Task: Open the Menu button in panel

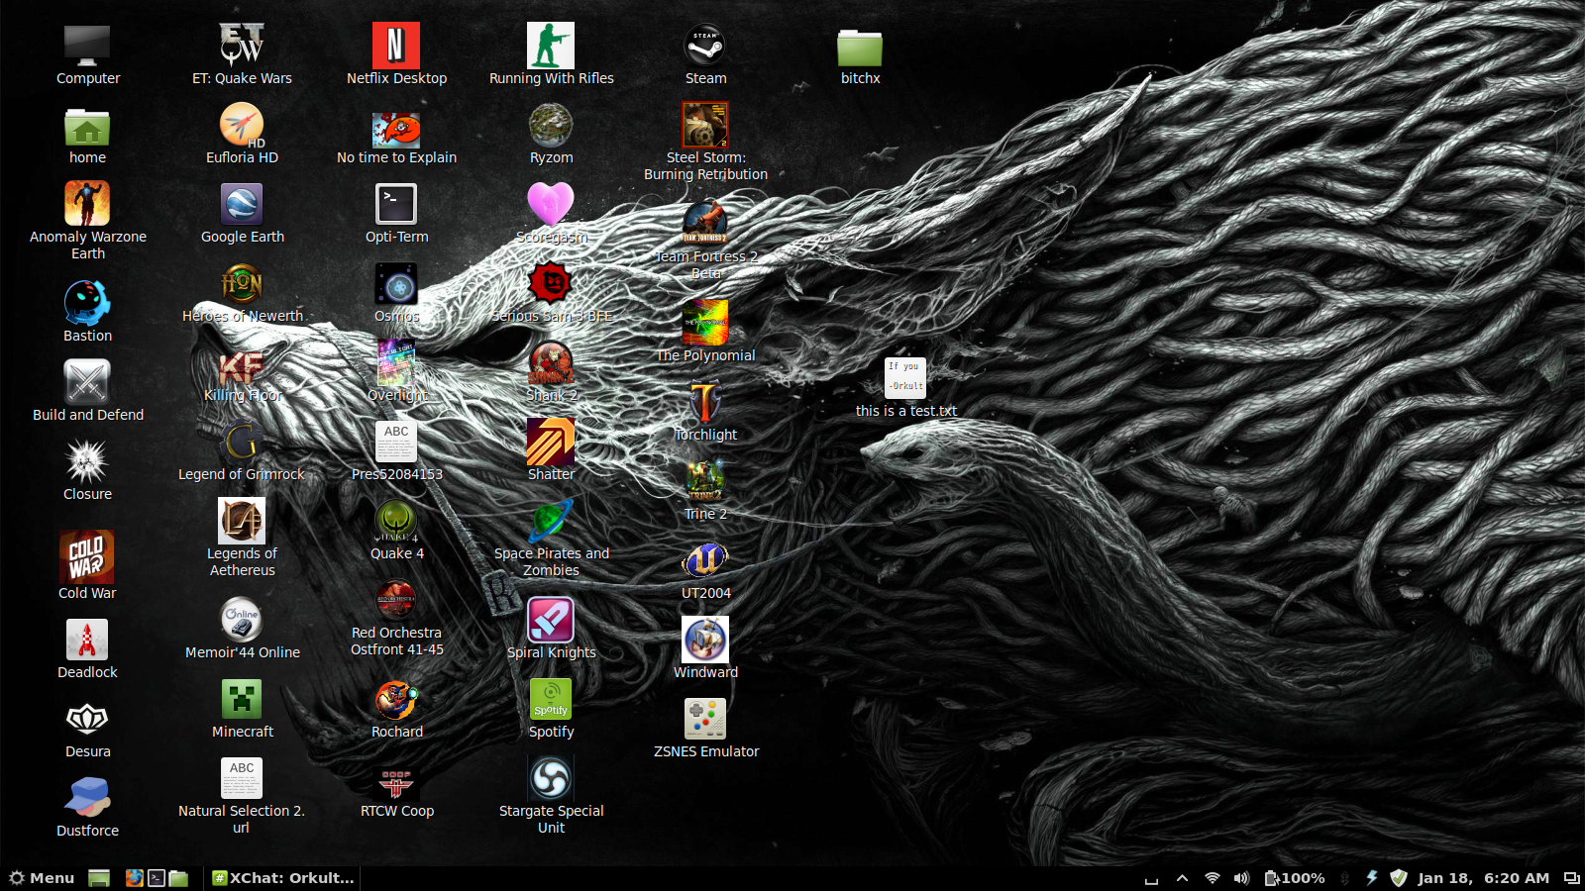Action: click(x=42, y=878)
